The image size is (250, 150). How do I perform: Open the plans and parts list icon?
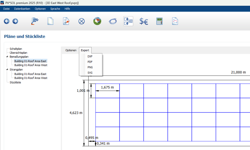point(128,21)
